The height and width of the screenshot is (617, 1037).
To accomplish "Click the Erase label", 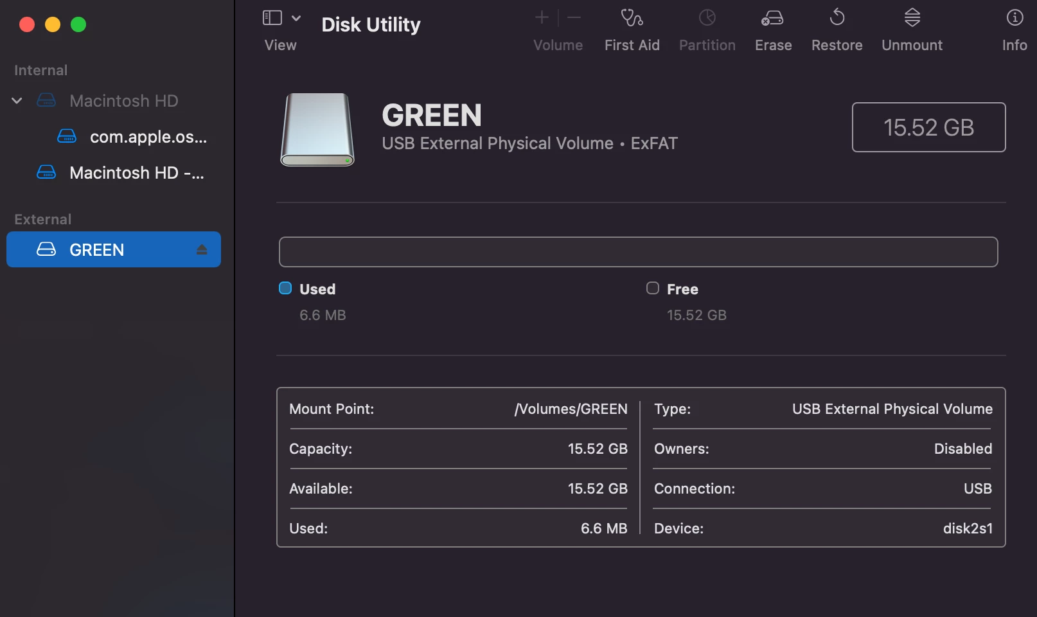I will tap(774, 45).
